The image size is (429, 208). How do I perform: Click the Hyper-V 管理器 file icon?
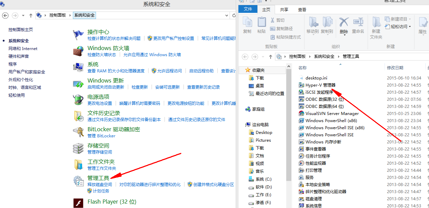pos(301,85)
